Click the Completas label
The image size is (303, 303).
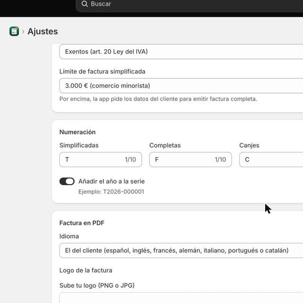click(165, 145)
